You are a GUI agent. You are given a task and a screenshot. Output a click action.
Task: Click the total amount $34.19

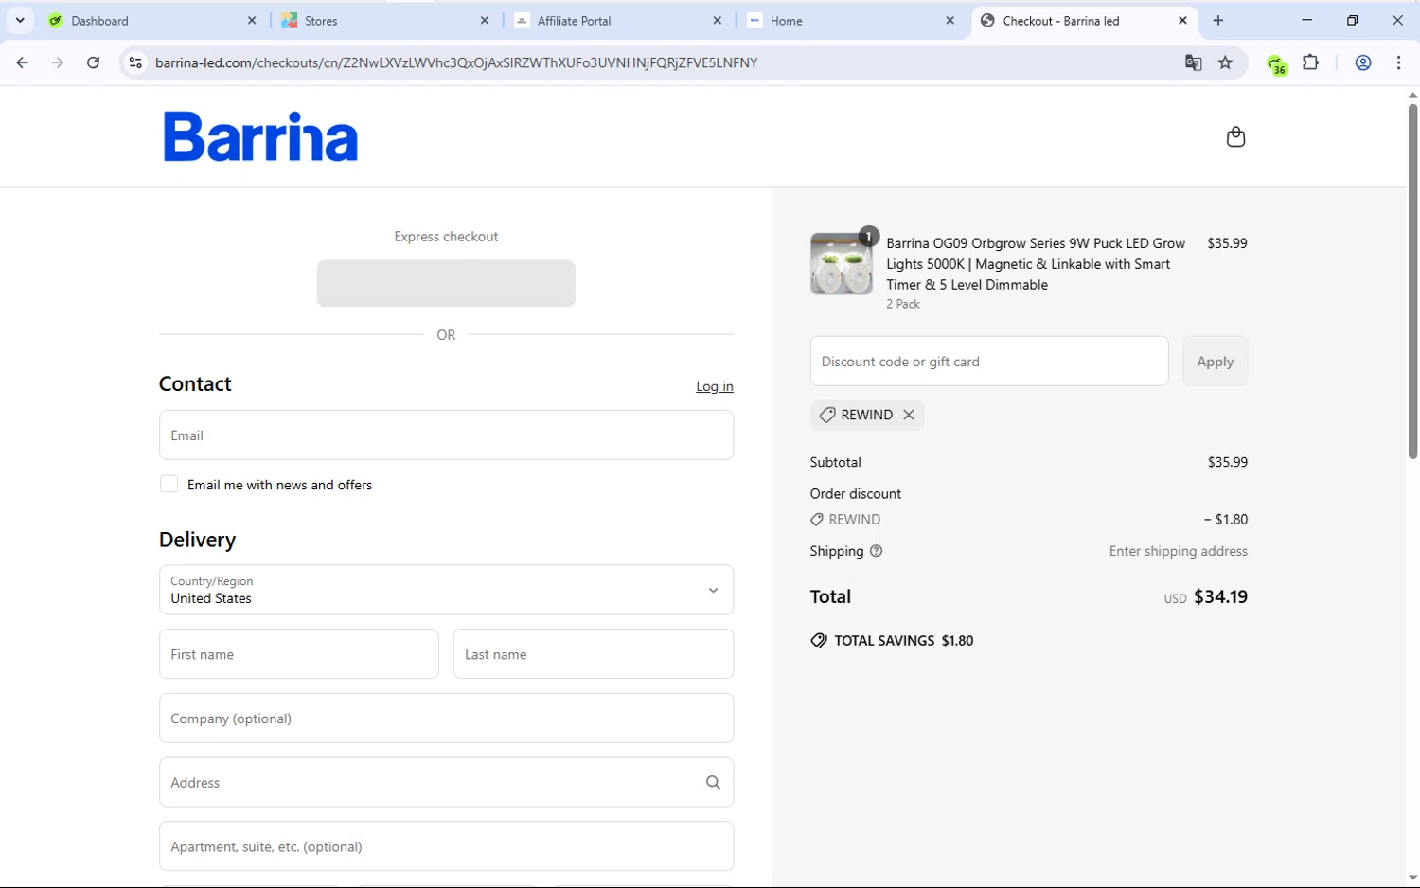point(1220,596)
